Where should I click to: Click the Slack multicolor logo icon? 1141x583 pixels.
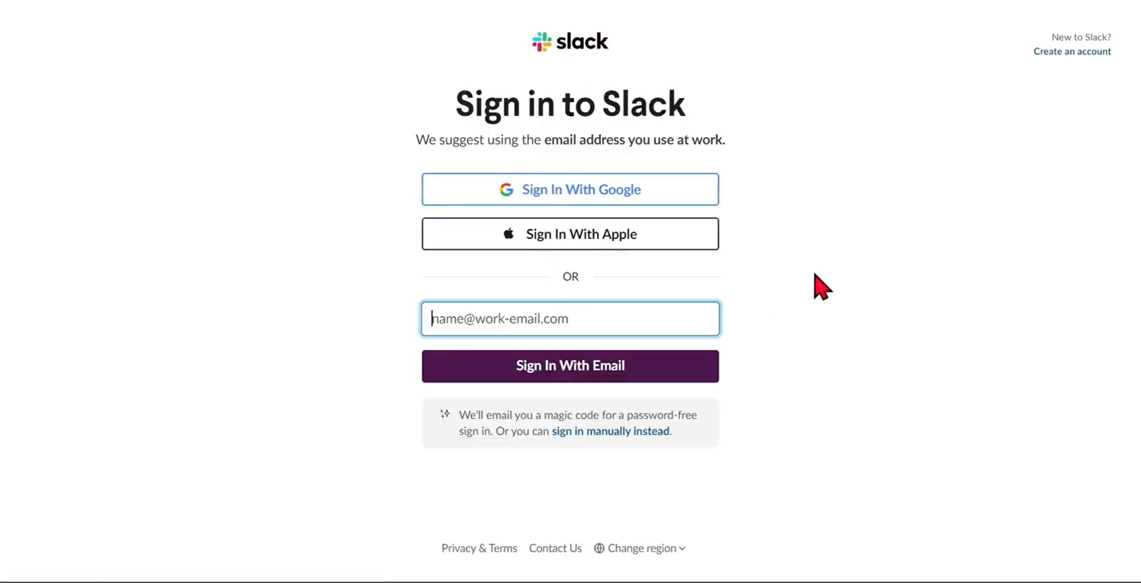[541, 42]
